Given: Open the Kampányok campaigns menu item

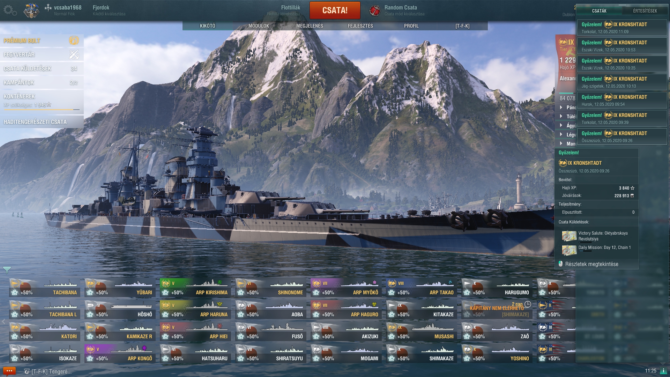Looking at the screenshot, I should 42,83.
